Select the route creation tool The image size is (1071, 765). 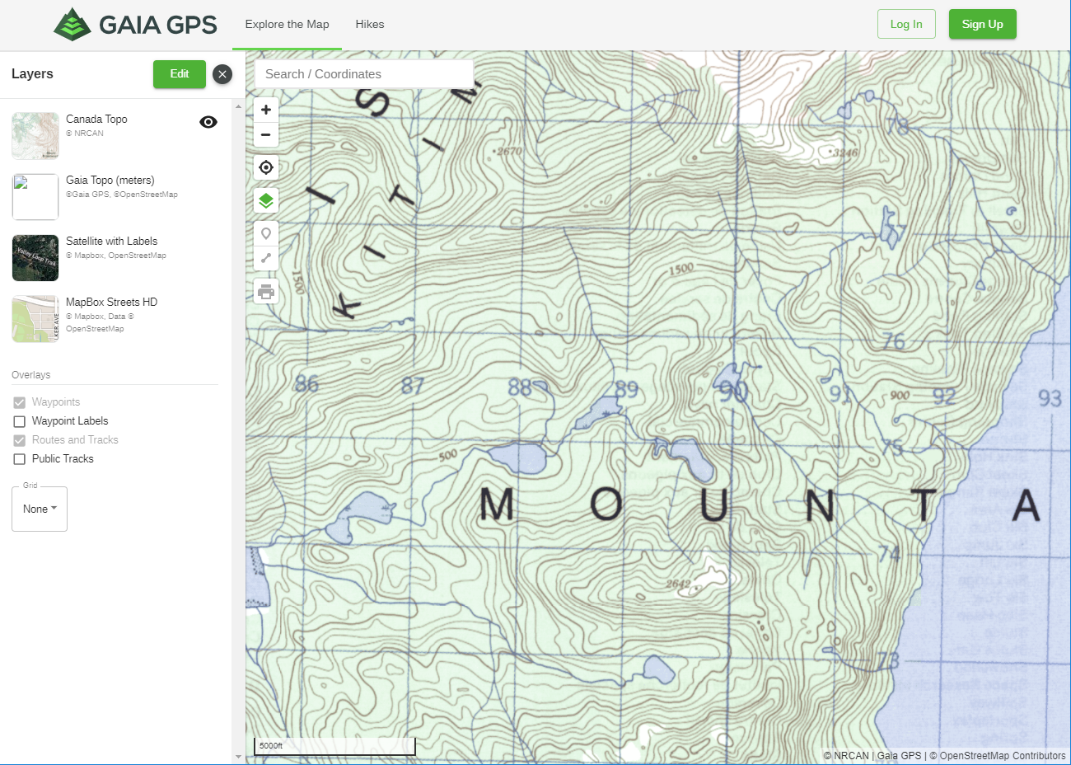(265, 259)
